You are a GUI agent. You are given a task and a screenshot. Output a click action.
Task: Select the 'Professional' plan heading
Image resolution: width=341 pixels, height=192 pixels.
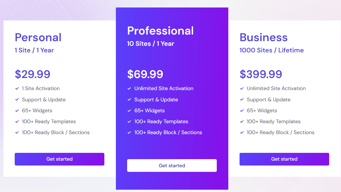(x=160, y=31)
